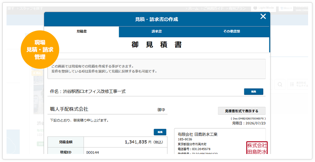Switch to the 請求書 tab
Viewport: 315px width, 162px height.
[157, 31]
